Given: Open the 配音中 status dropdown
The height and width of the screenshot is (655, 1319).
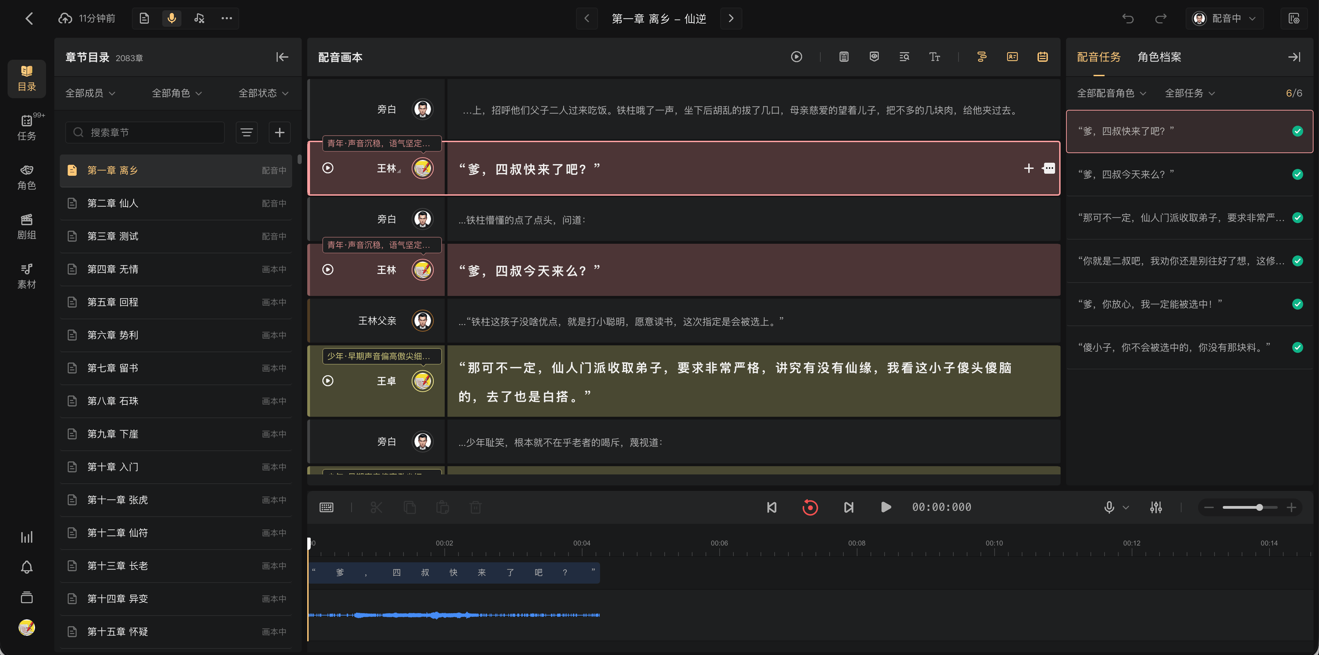Looking at the screenshot, I should click(1224, 19).
